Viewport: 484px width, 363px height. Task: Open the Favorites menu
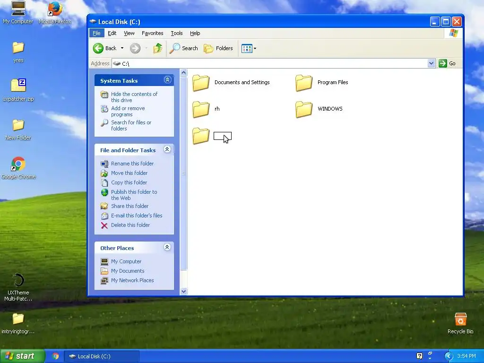(x=153, y=33)
